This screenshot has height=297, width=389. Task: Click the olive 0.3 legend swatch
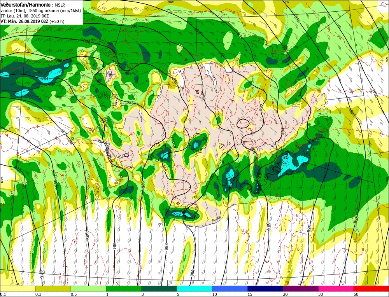point(53,288)
